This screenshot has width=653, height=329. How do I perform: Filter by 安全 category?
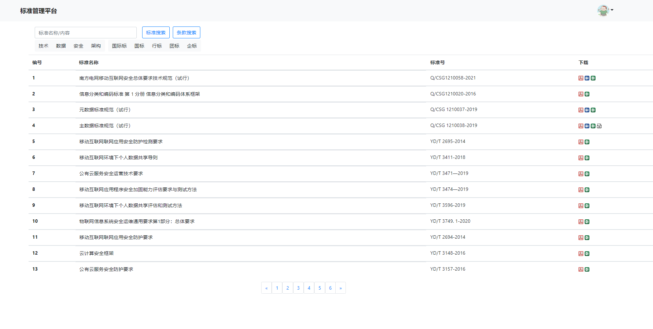[x=78, y=46]
